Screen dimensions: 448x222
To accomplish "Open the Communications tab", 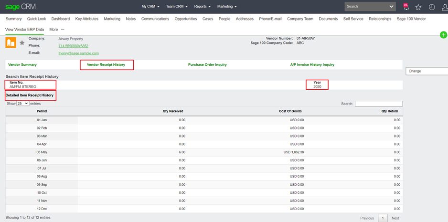I will pos(155,19).
